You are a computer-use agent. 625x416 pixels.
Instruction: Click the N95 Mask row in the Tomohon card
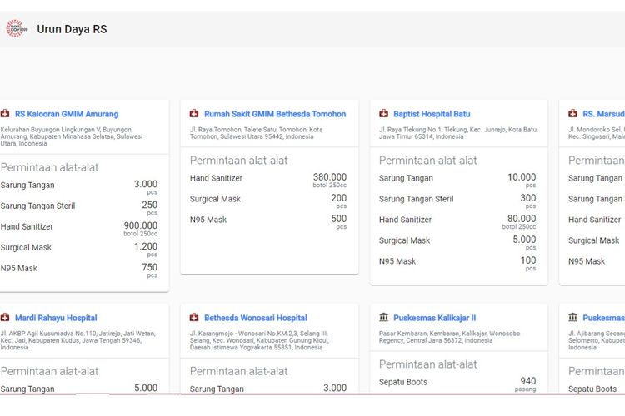208,220
